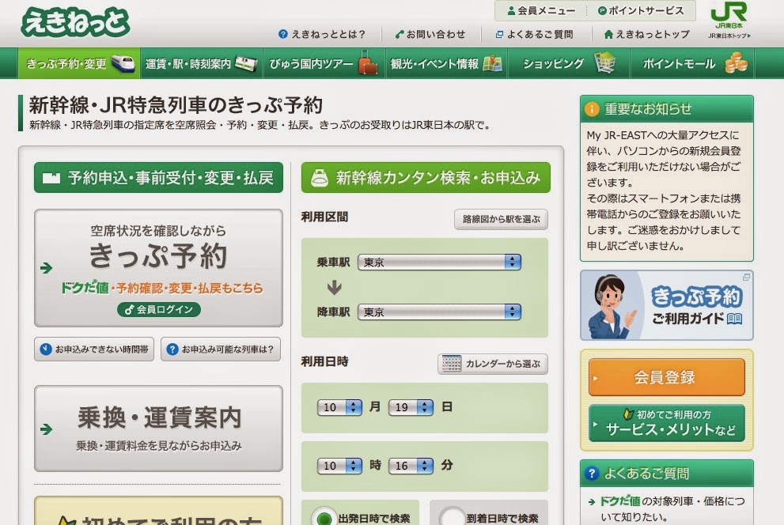
Task: Open 乗車駅 station dropdown
Action: click(440, 262)
